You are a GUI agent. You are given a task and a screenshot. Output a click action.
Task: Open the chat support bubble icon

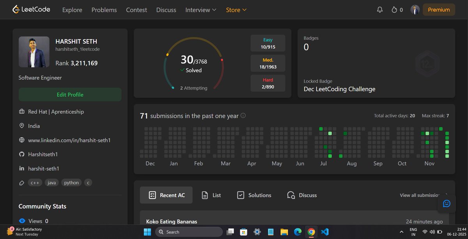point(446,203)
